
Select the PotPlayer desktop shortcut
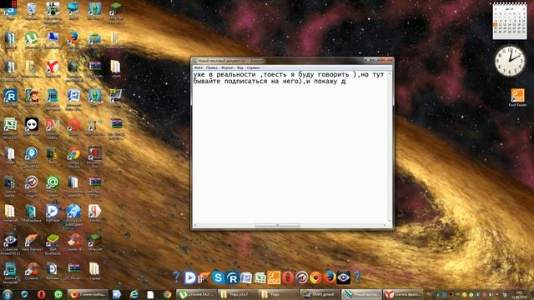tap(53, 213)
